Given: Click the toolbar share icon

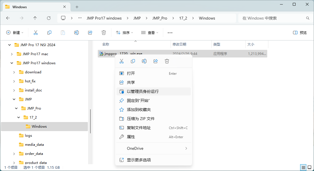Looking at the screenshot, I should click(x=90, y=33).
